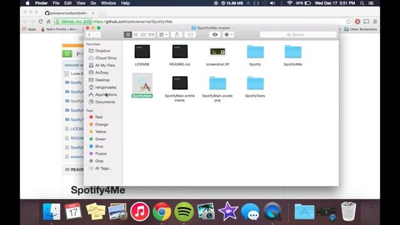
Task: Open AirDrop from the sidebar
Action: tap(101, 72)
